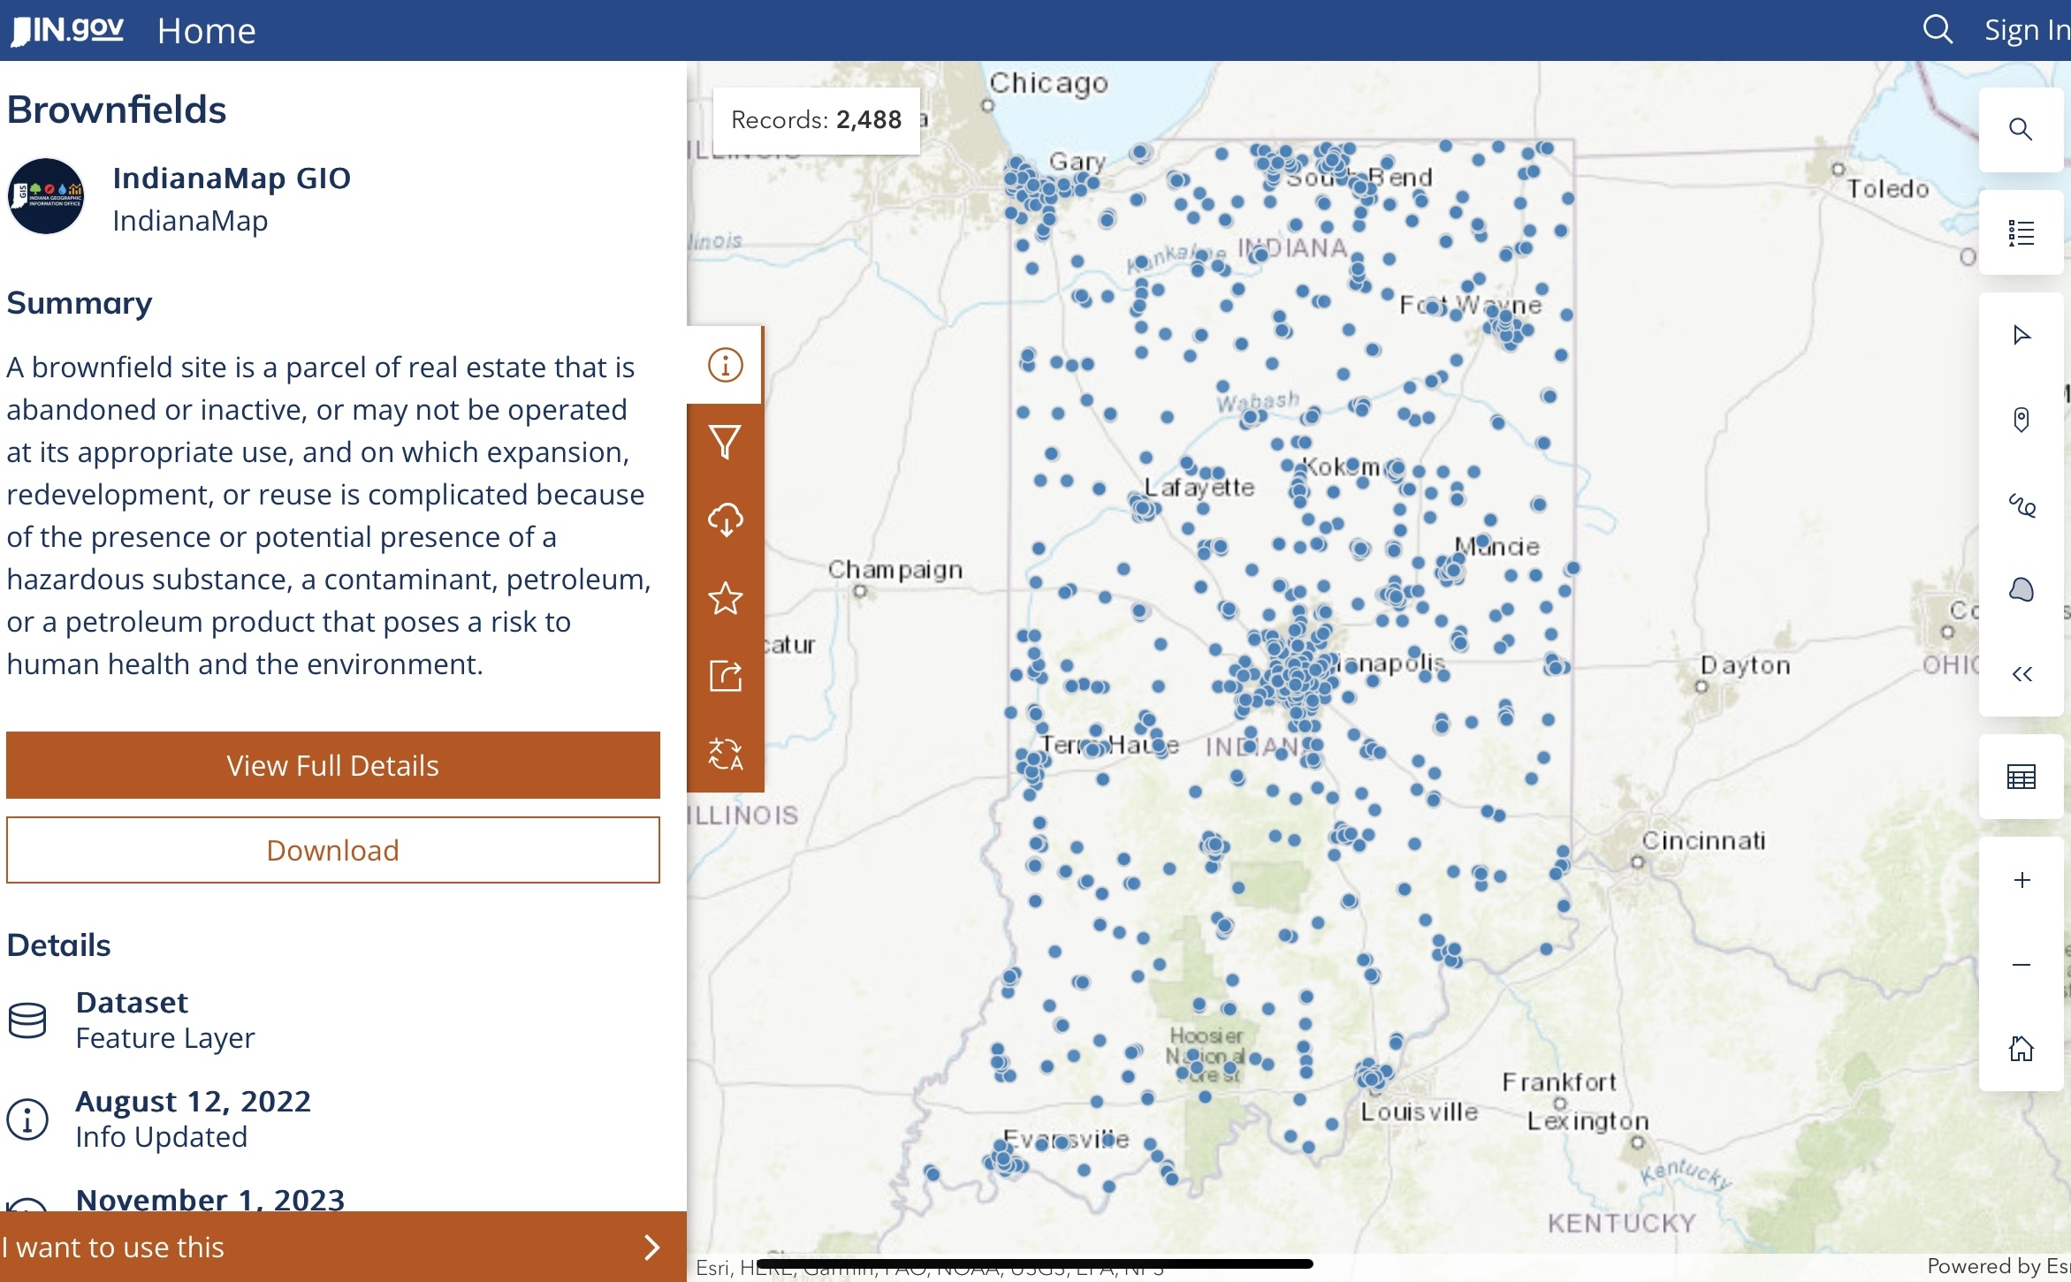Click the star favorite icon
This screenshot has height=1282, width=2071.
(725, 598)
